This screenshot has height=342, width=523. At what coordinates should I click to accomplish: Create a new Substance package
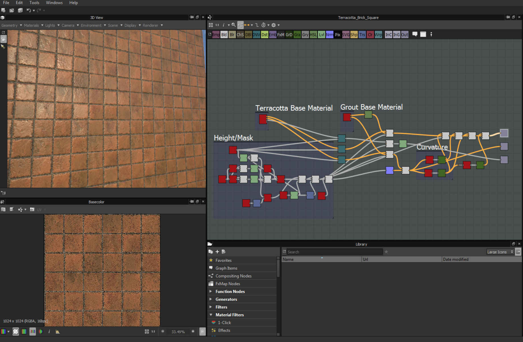pos(3,10)
